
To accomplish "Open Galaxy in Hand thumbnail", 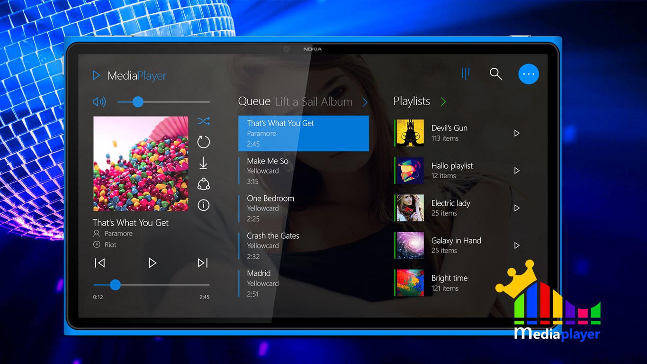I will (x=410, y=246).
